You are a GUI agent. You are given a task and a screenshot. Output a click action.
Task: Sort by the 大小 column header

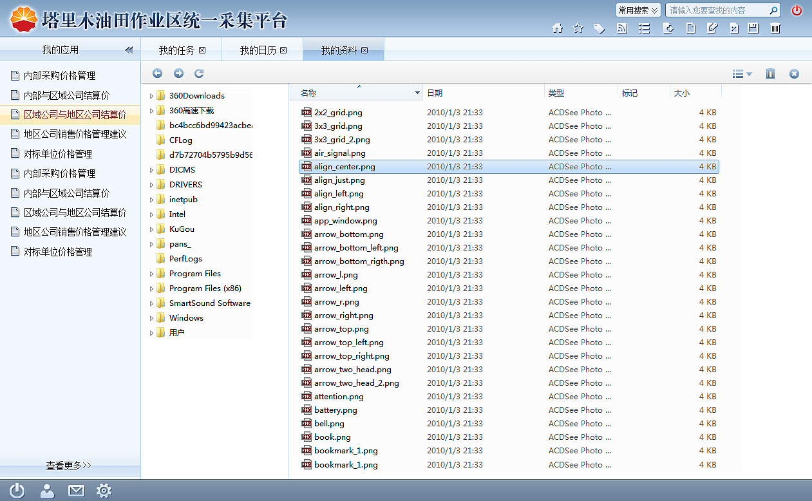pyautogui.click(x=681, y=93)
